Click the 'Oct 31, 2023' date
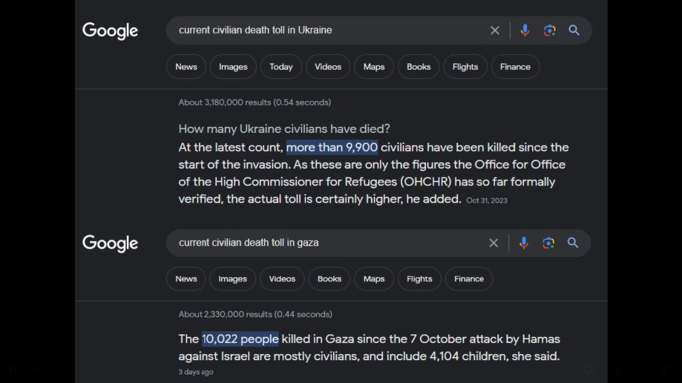Viewport: 682px width, 383px height. tap(487, 200)
